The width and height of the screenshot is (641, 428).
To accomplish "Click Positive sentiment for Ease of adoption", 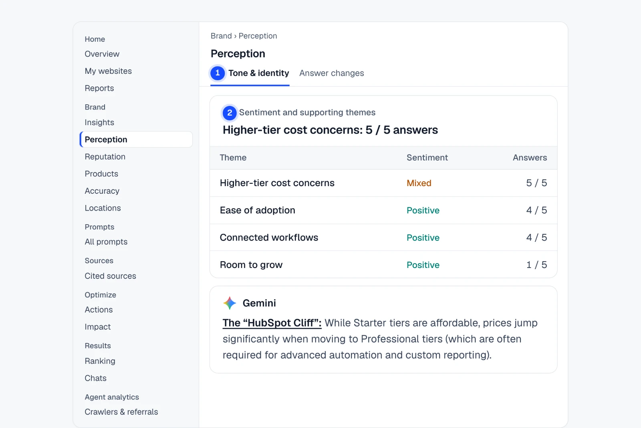I will pyautogui.click(x=423, y=210).
